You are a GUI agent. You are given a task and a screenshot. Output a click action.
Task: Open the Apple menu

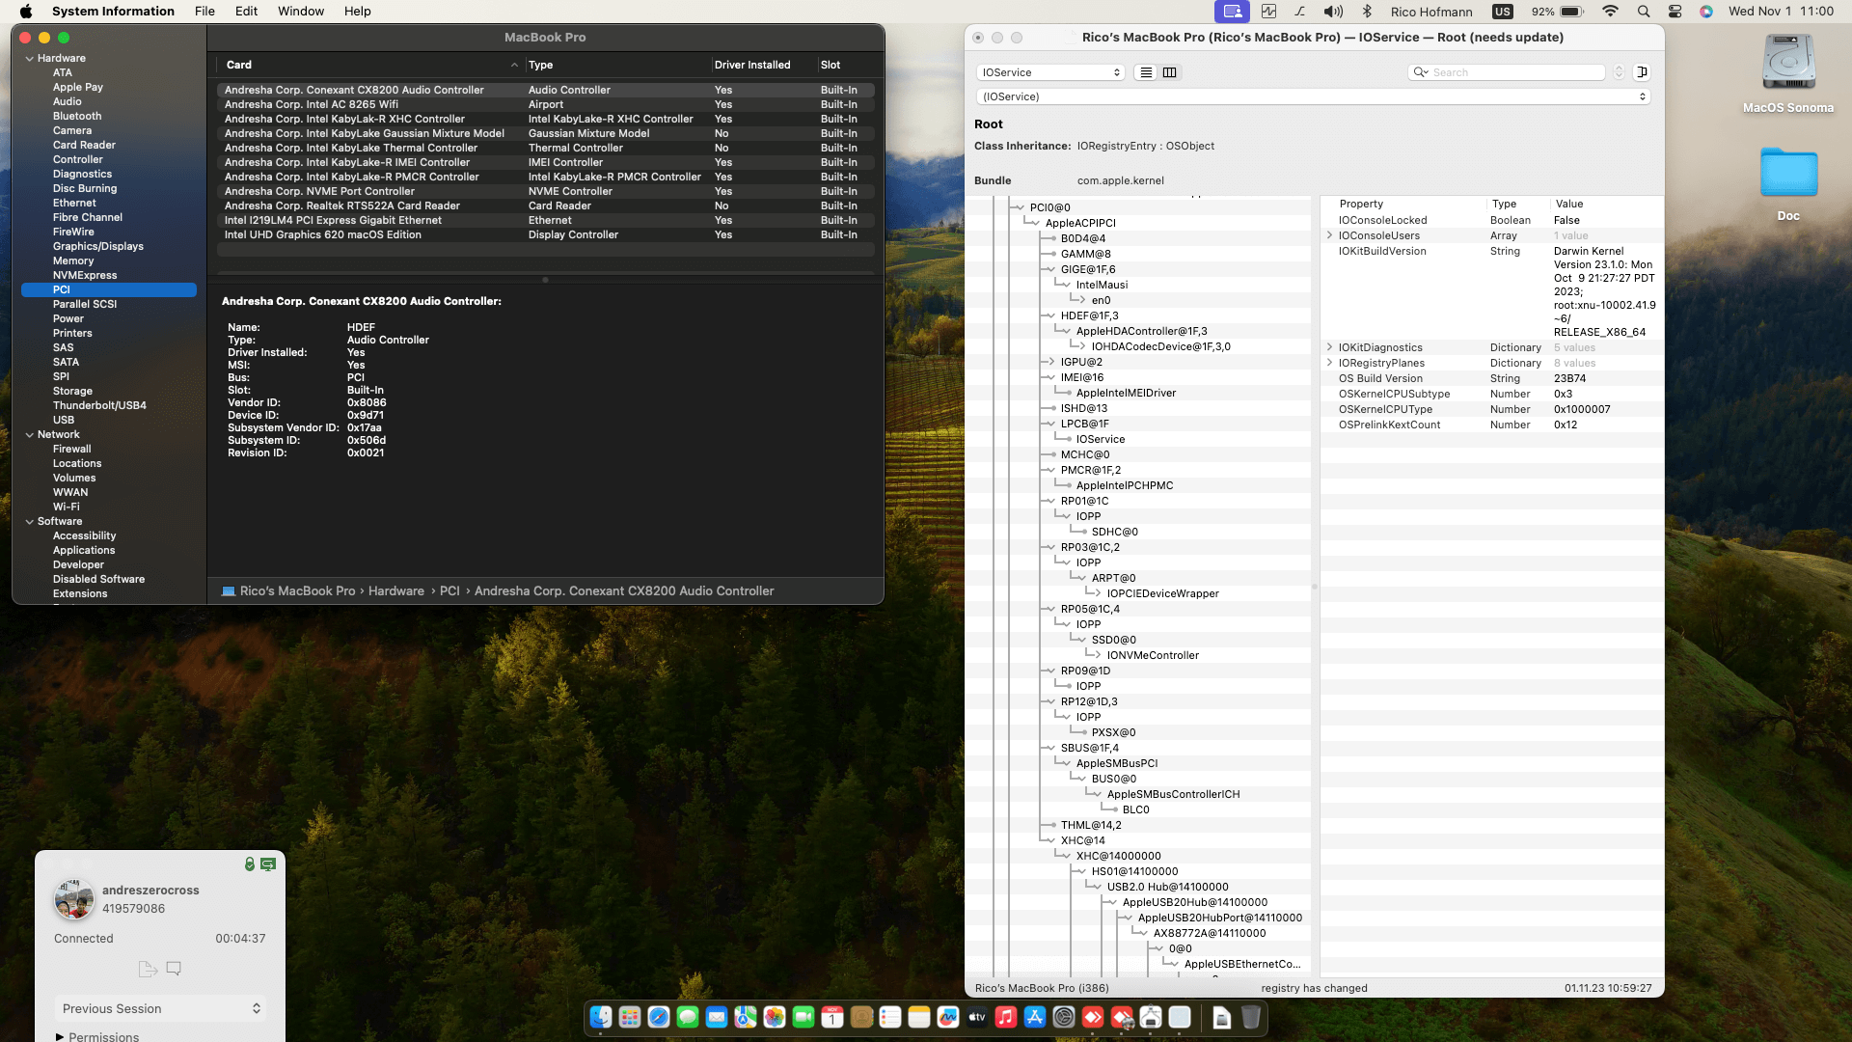(x=26, y=12)
